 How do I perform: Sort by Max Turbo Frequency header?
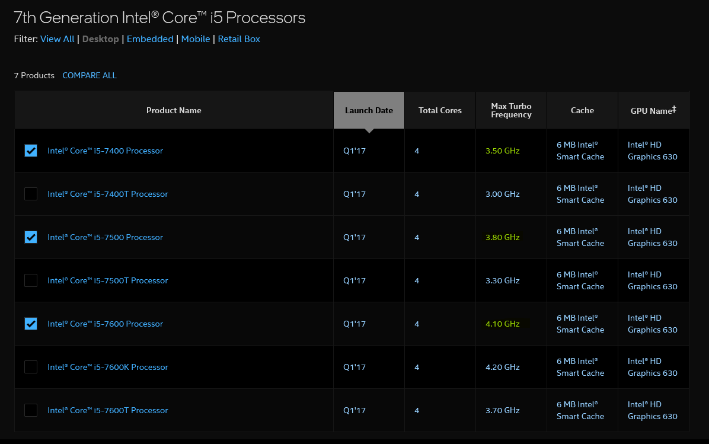tap(512, 110)
